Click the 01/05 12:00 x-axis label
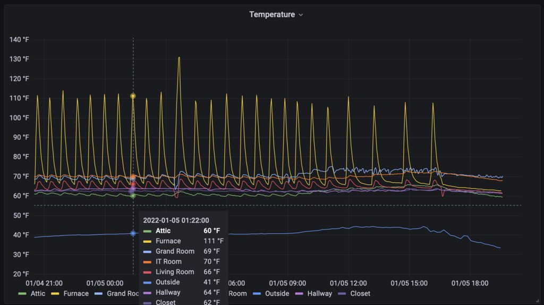544x305 pixels. tap(348, 283)
